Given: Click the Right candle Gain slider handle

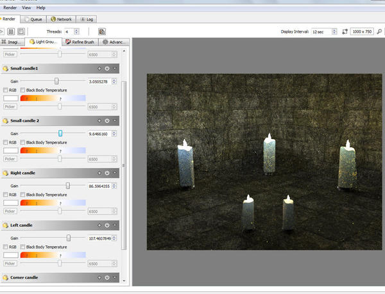Looking at the screenshot, I should [x=68, y=186].
